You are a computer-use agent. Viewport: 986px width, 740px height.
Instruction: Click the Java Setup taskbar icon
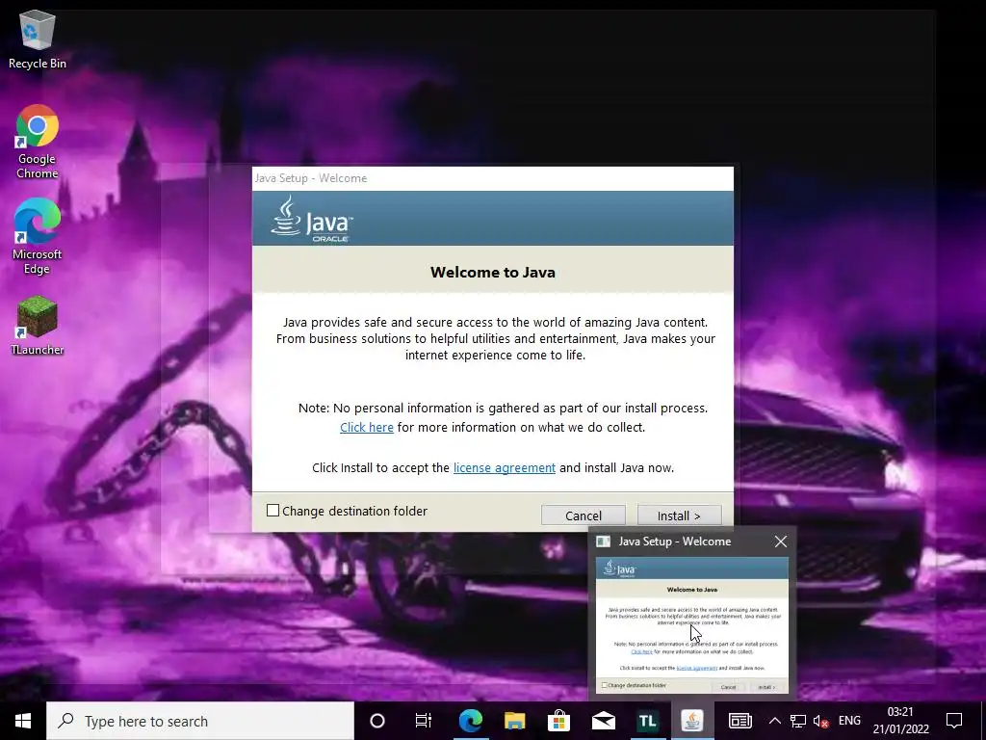tap(691, 721)
